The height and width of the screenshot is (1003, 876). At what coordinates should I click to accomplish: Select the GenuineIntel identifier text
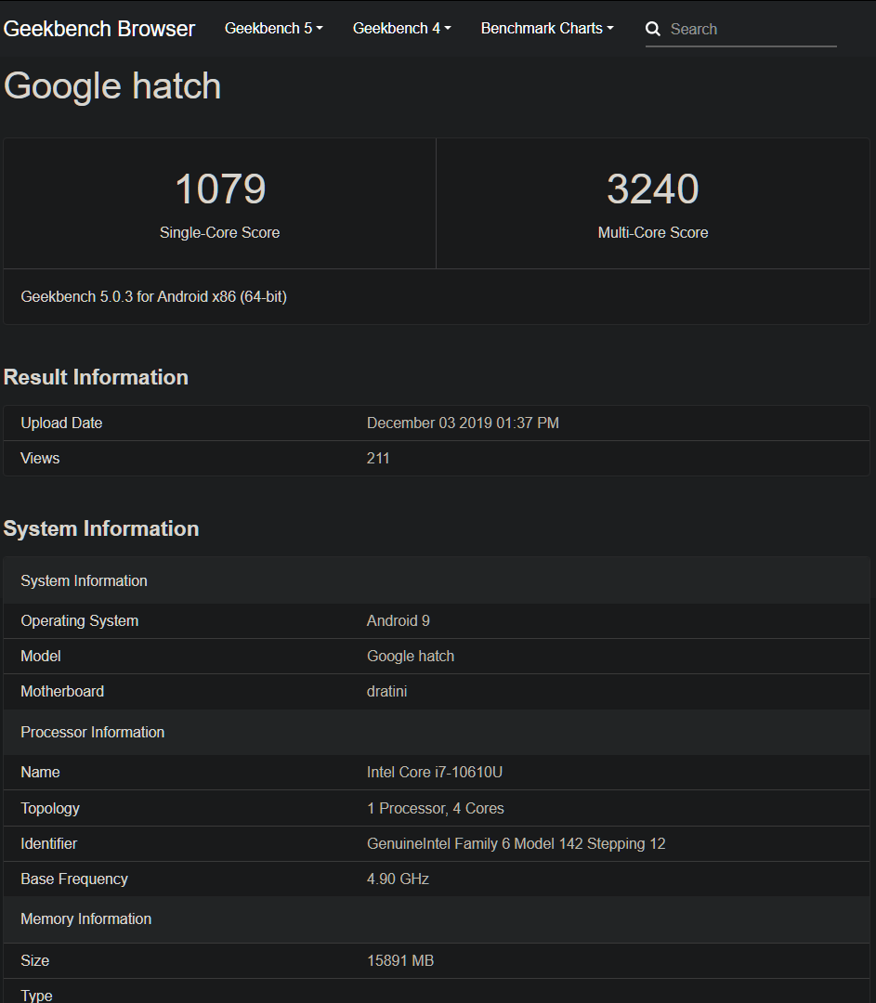[x=516, y=843]
